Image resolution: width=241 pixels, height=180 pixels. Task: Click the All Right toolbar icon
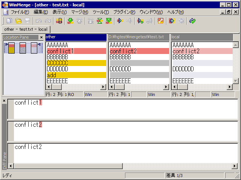[x=172, y=21]
